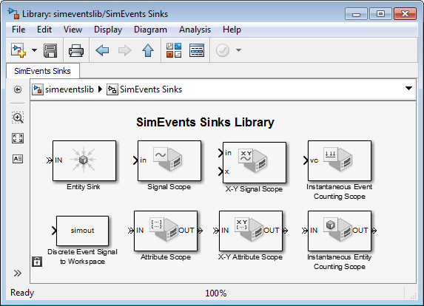Select the Signal Scope block
Screen dimensions: 424x306
169,160
